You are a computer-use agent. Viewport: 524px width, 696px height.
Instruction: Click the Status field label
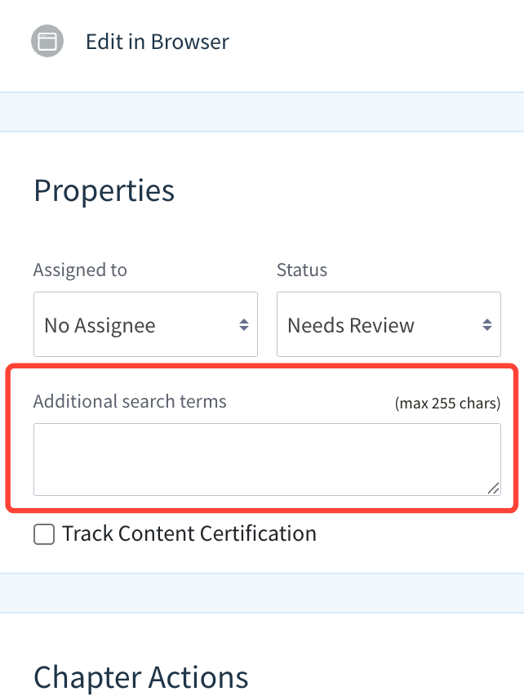point(302,270)
